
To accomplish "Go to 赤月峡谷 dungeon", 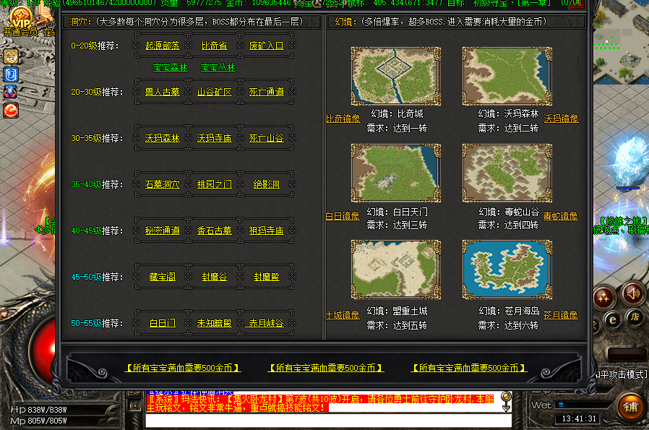I will tap(266, 323).
